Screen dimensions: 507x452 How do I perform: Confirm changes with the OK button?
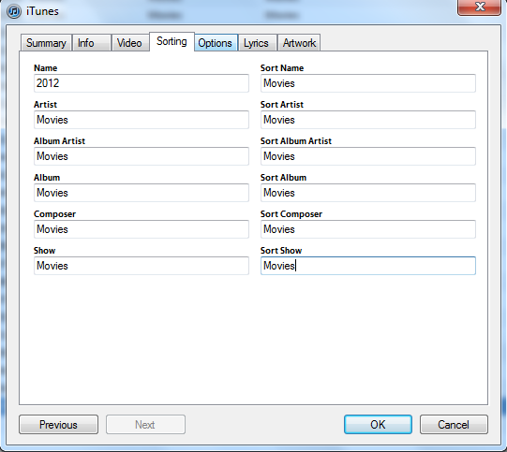click(x=378, y=425)
